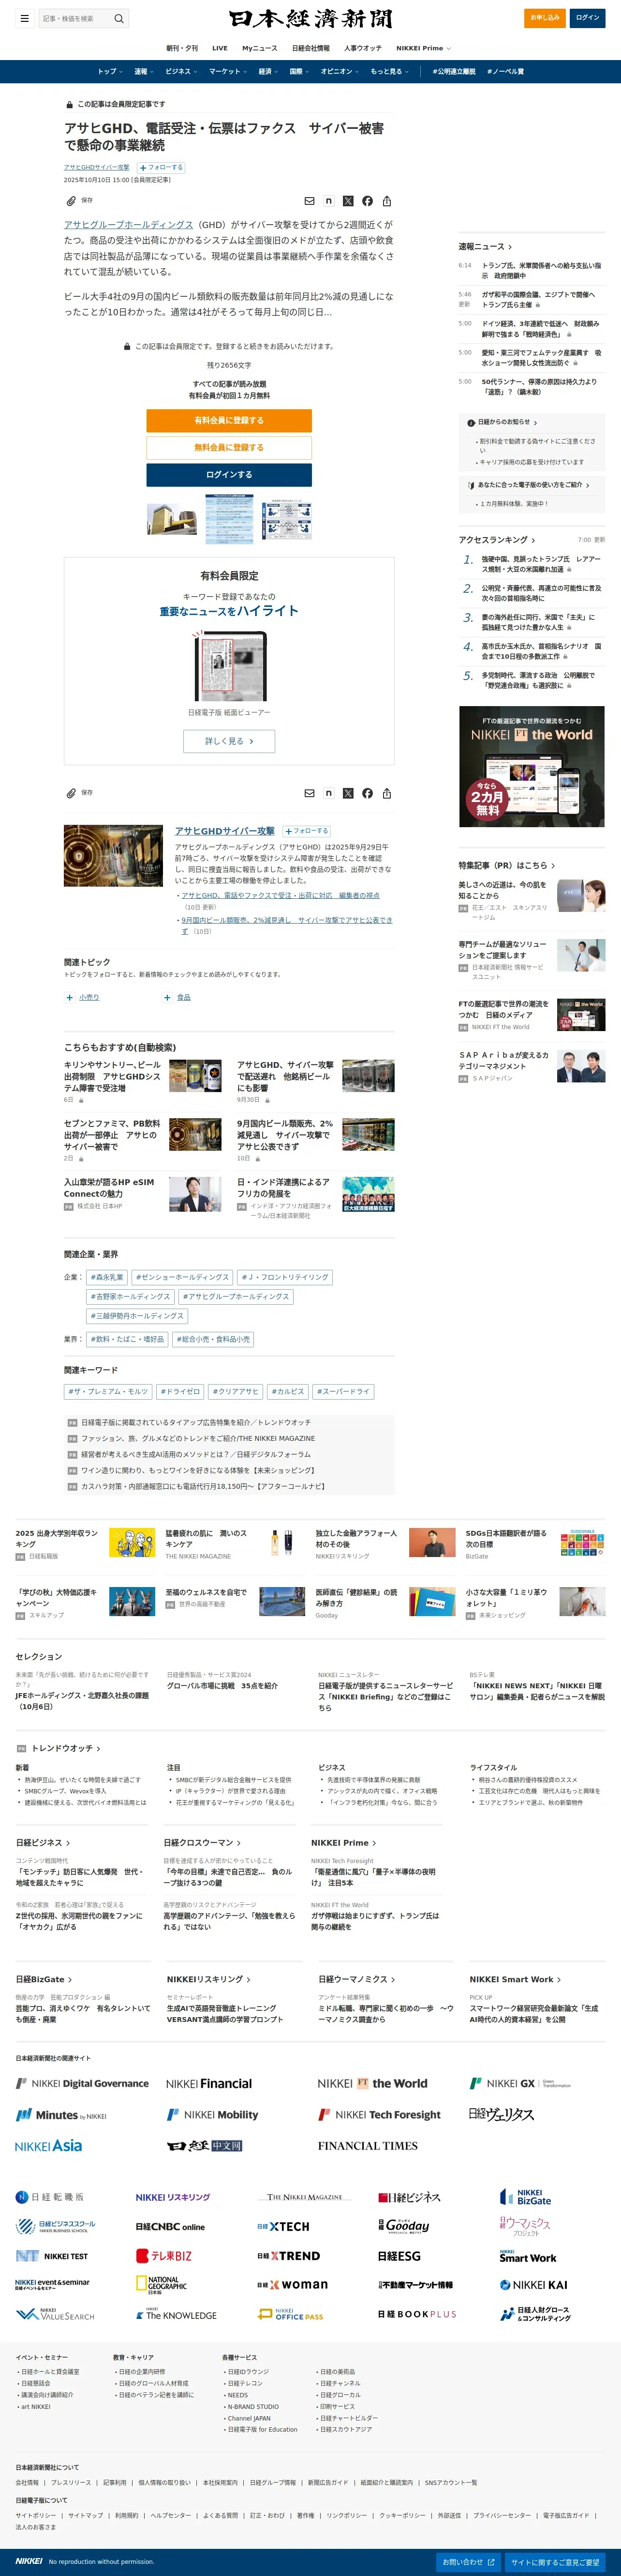Open the National Geographic logo
Viewport: 621px width, 2576px height.
coord(162,2284)
